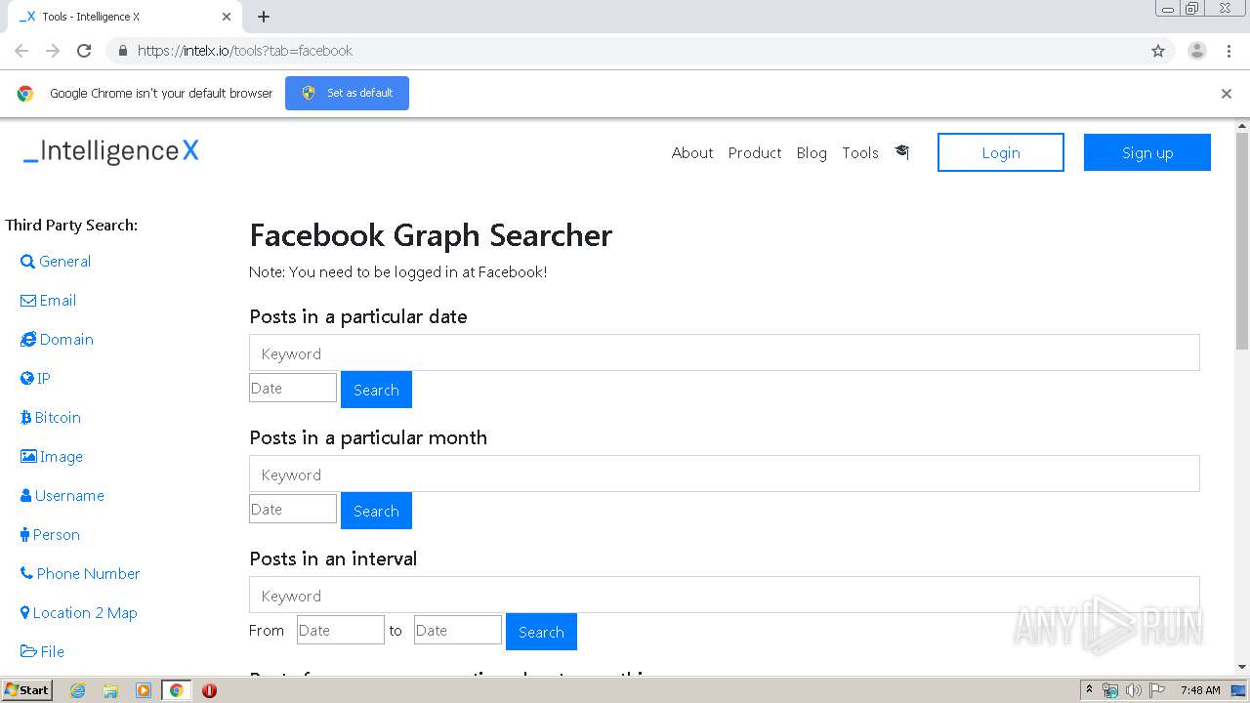The width and height of the screenshot is (1250, 703).
Task: Open the About menu item
Action: point(692,152)
